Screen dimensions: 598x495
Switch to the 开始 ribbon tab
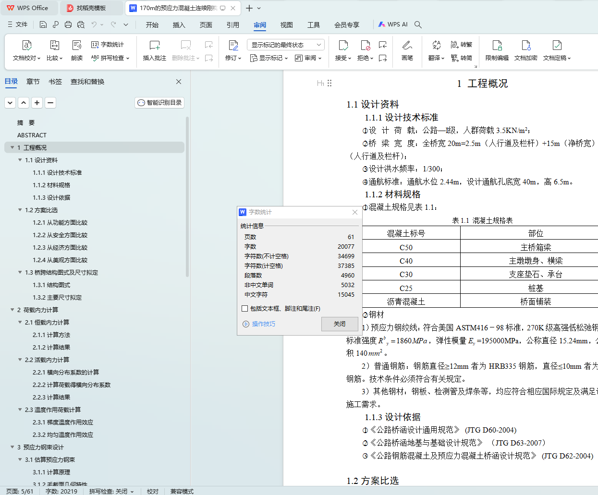pyautogui.click(x=152, y=25)
